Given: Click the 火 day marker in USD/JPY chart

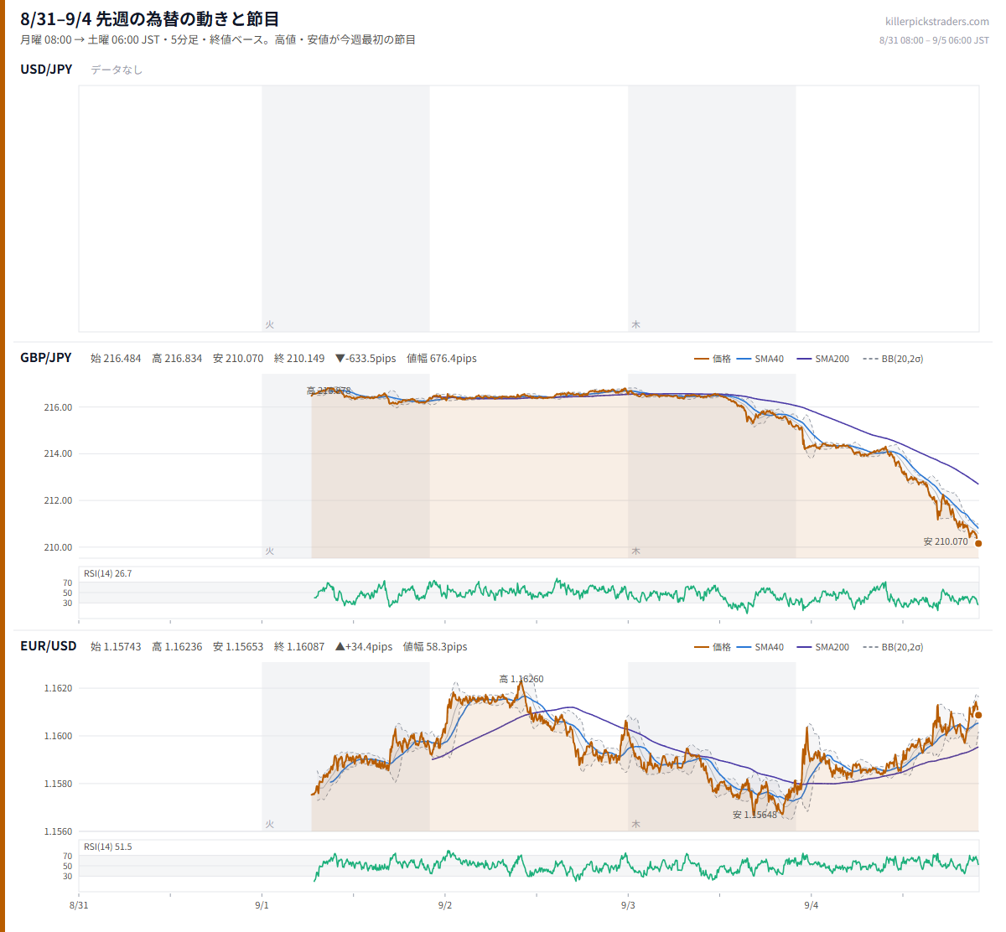Looking at the screenshot, I should (x=270, y=324).
